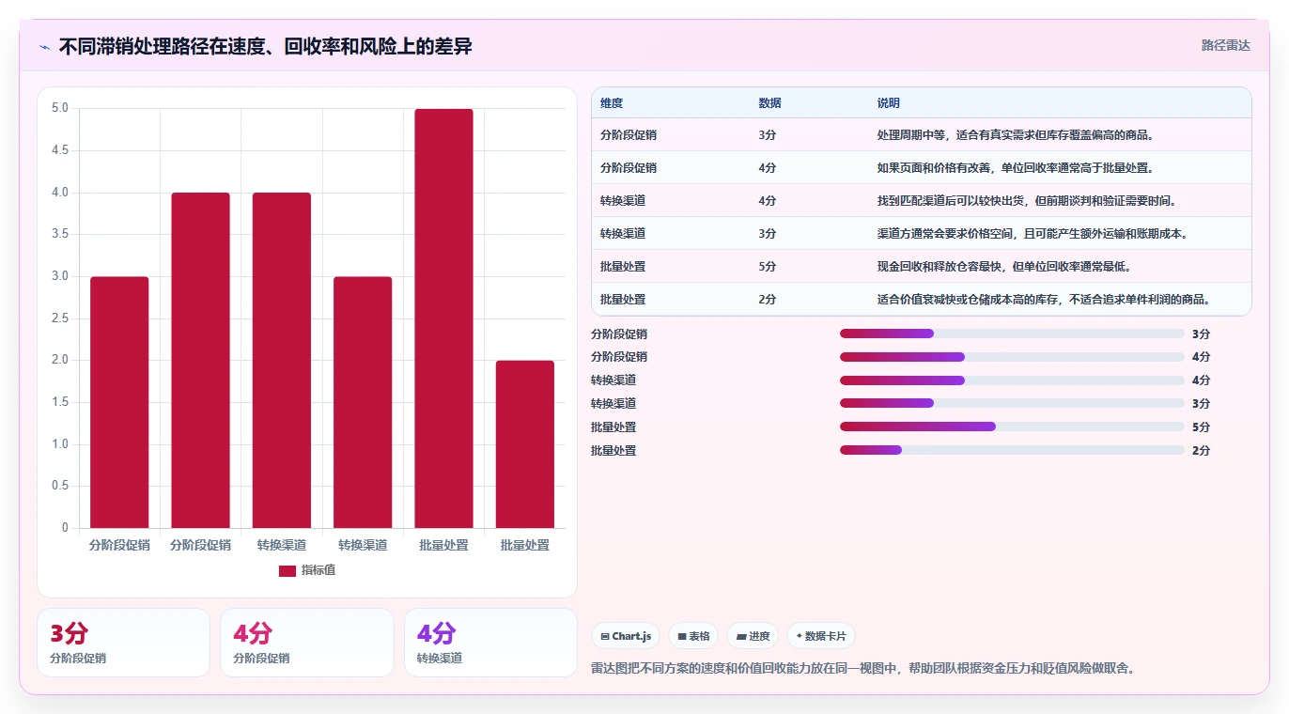Click the shortest 批量处置 chart bar at 2
The width and height of the screenshot is (1289, 714).
524,444
